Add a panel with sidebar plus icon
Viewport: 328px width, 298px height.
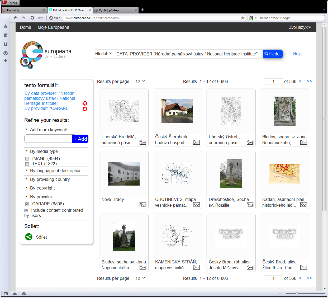(x=6, y=60)
